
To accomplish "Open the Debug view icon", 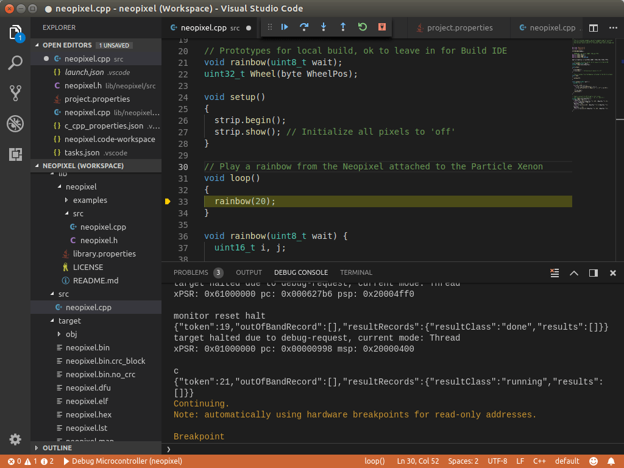I will (x=15, y=124).
